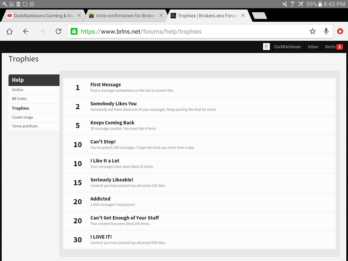Open the DarkRainbows account menu
348x261 pixels.
[288, 47]
